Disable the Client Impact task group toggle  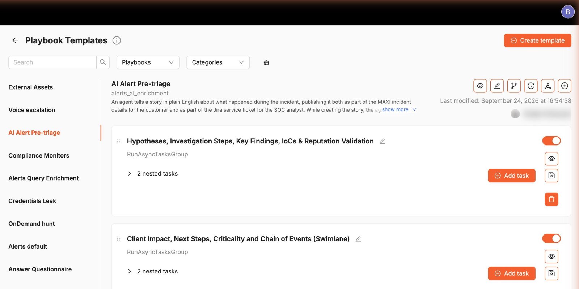551,238
